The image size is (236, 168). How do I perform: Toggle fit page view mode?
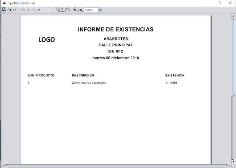[62, 10]
